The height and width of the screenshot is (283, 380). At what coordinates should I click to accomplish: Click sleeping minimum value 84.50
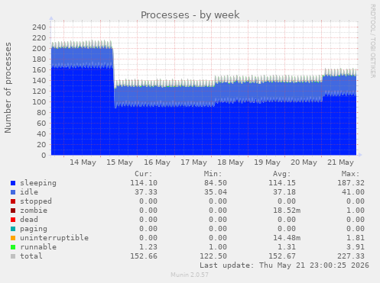[216, 183]
